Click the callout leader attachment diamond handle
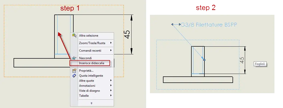This screenshot has width=283, height=108. (x=204, y=60)
